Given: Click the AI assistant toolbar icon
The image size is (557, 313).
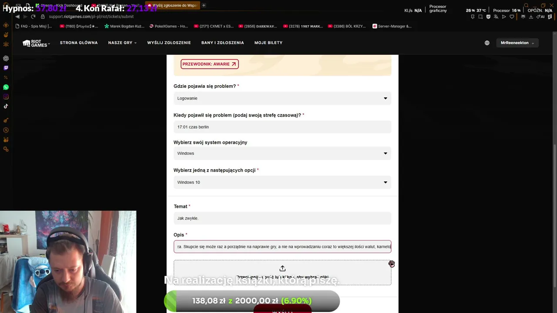Looking at the screenshot, I should point(540,17).
